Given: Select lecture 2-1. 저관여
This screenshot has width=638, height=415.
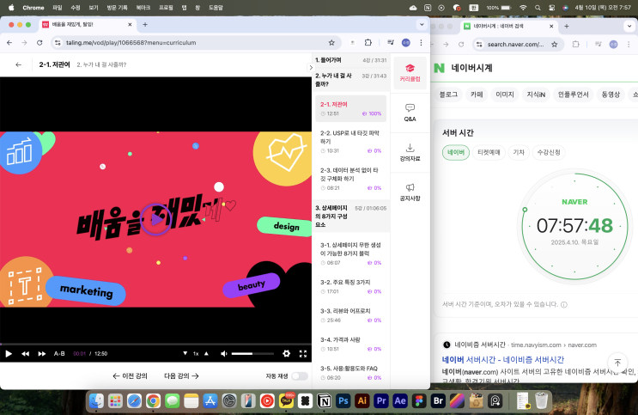Looking at the screenshot, I should [x=350, y=109].
